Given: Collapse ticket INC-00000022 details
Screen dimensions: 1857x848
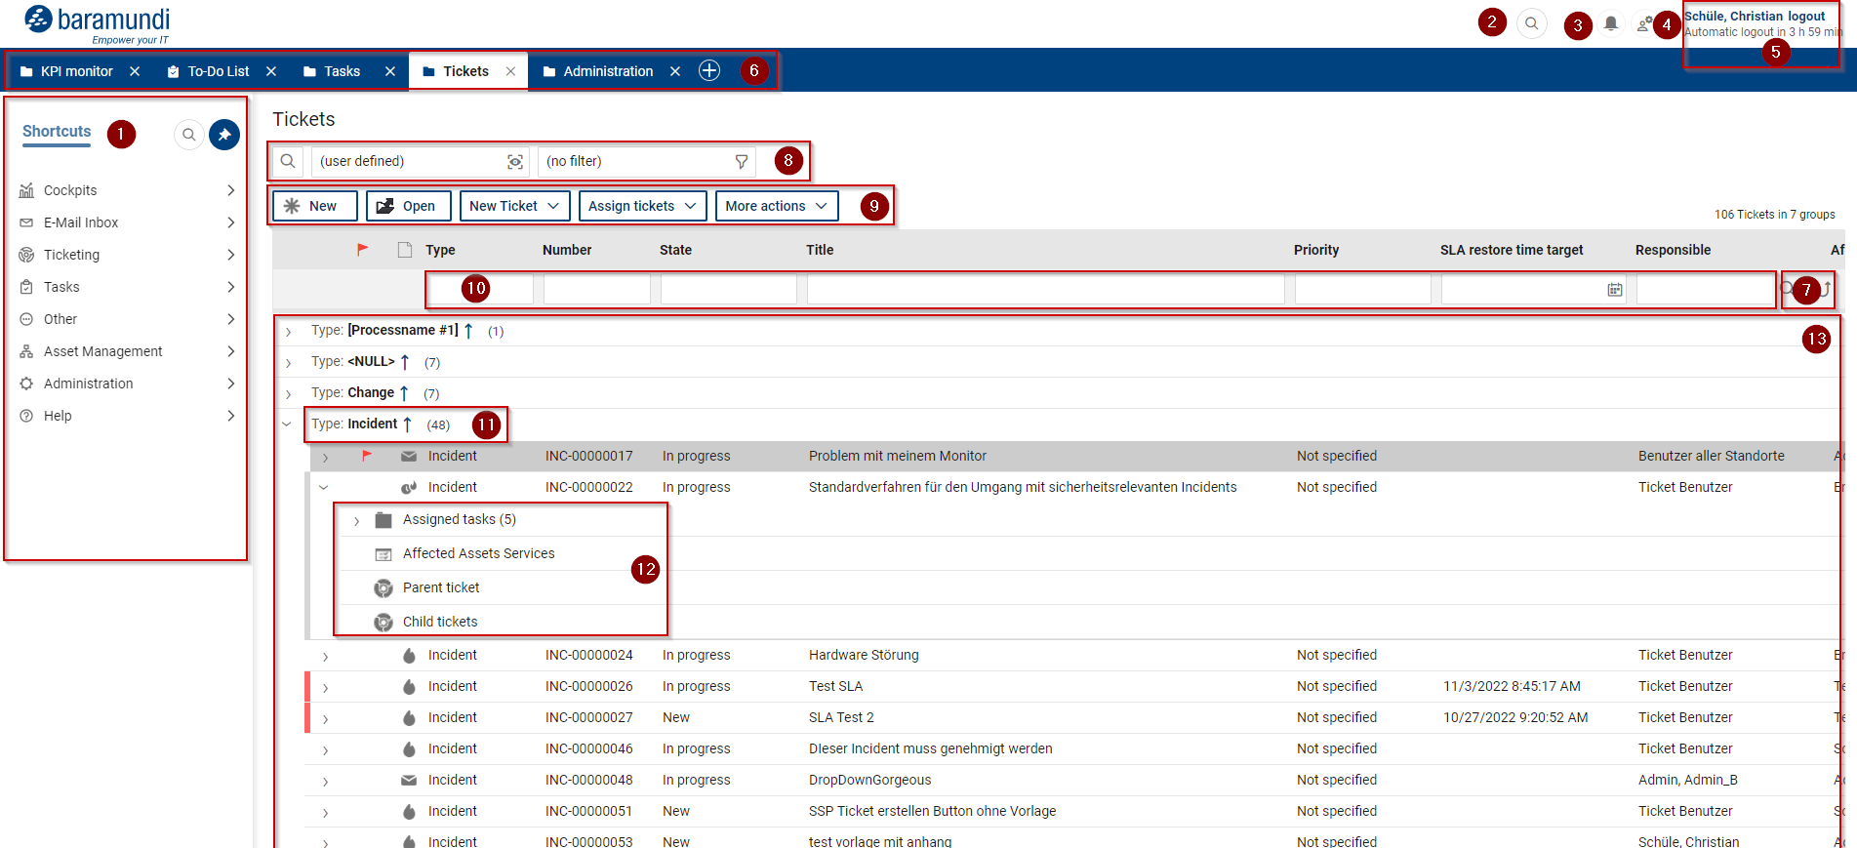Looking at the screenshot, I should click(323, 487).
